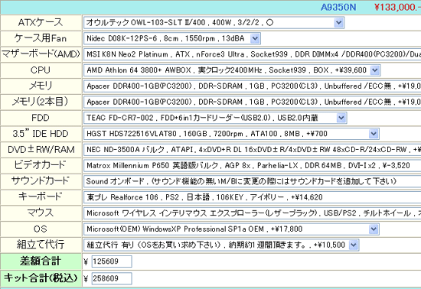Open the ATXケース dropdown arrow
The width and height of the screenshot is (421, 289).
click(338, 23)
